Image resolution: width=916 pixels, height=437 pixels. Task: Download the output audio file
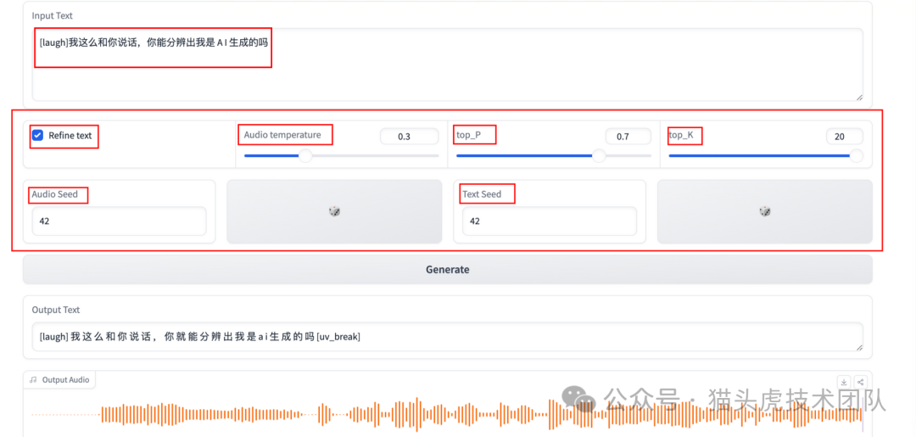coord(844,382)
